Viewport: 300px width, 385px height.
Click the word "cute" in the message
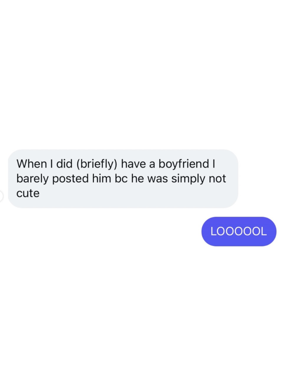click(x=28, y=193)
